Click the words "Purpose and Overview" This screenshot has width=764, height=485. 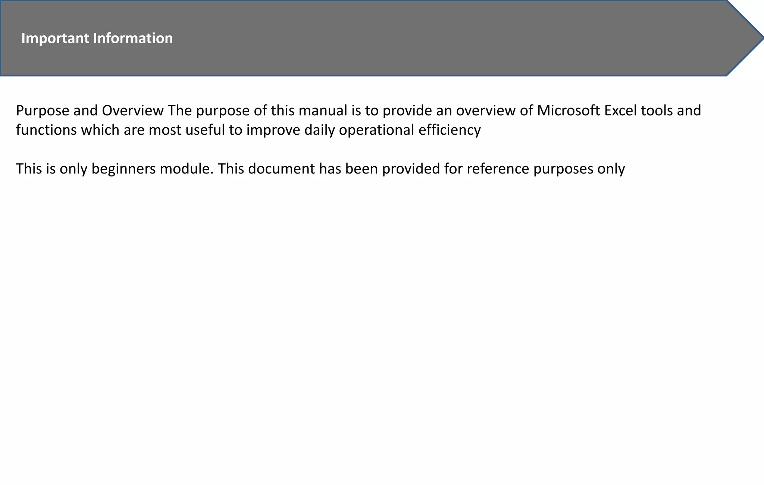click(90, 111)
